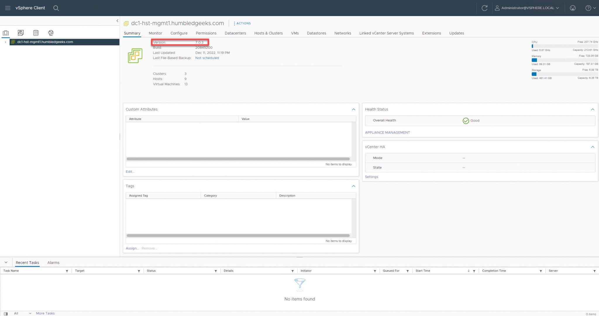Screen dimensions: 599x316
Task: Open the VMs and Templates inventory view
Action: pyautogui.click(x=20, y=33)
